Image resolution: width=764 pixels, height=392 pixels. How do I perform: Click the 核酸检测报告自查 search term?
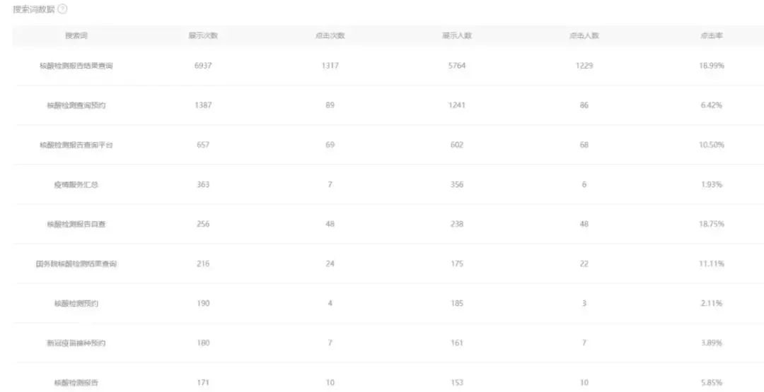pyautogui.click(x=76, y=224)
